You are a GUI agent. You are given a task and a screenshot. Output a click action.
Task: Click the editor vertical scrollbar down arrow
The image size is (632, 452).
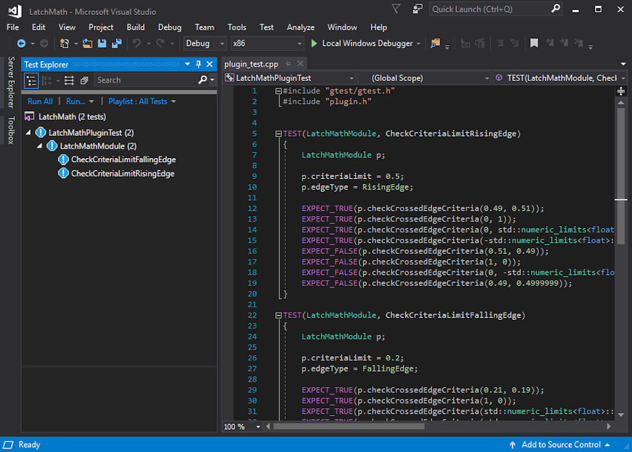(621, 414)
